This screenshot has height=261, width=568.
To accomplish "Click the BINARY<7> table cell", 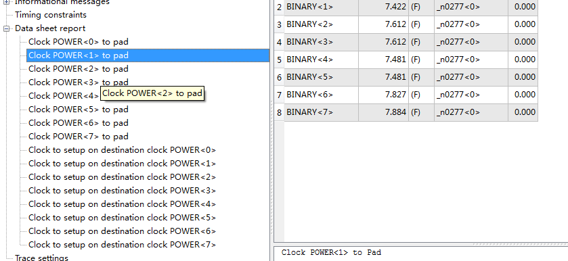I will point(322,112).
